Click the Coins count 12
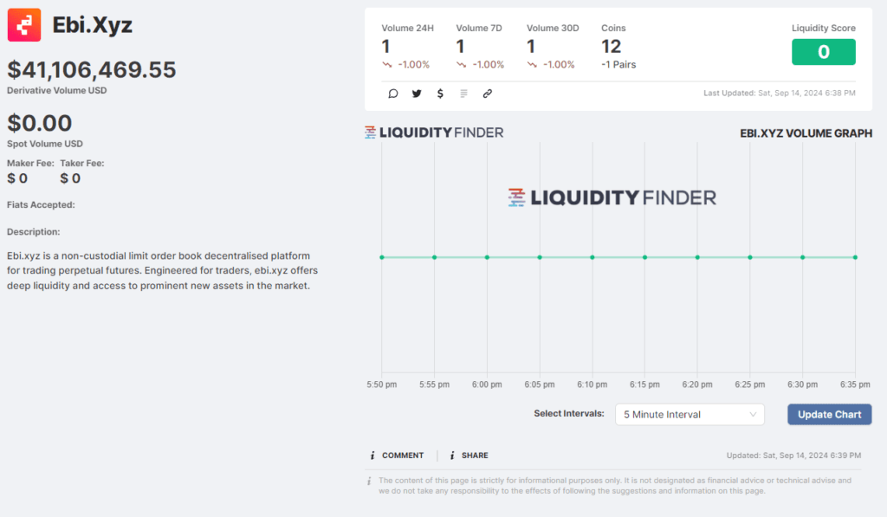 tap(611, 47)
